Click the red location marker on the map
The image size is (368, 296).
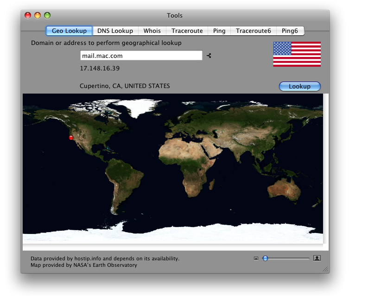coord(71,138)
